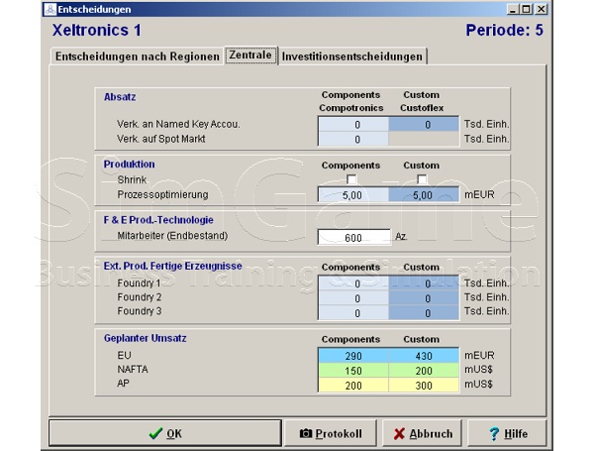Select NAFTA Custom planned revenue 200

pos(424,371)
